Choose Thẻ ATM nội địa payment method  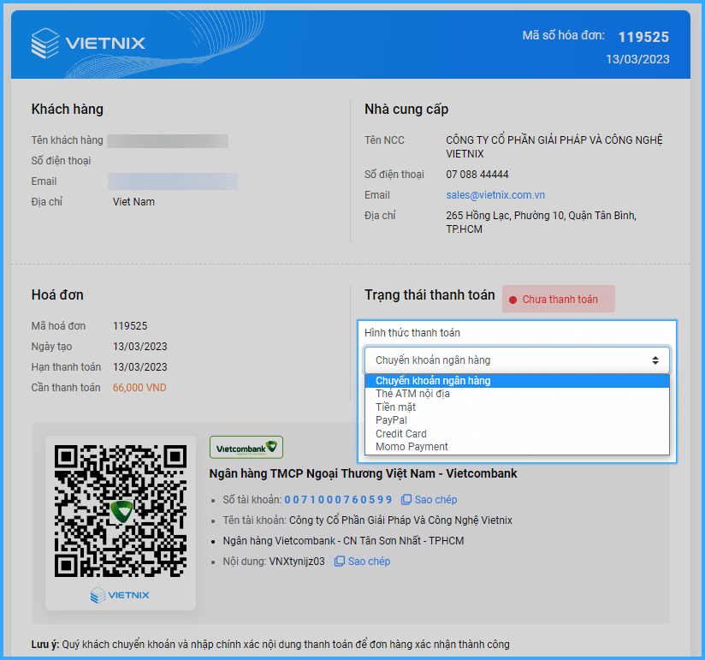pyautogui.click(x=517, y=394)
